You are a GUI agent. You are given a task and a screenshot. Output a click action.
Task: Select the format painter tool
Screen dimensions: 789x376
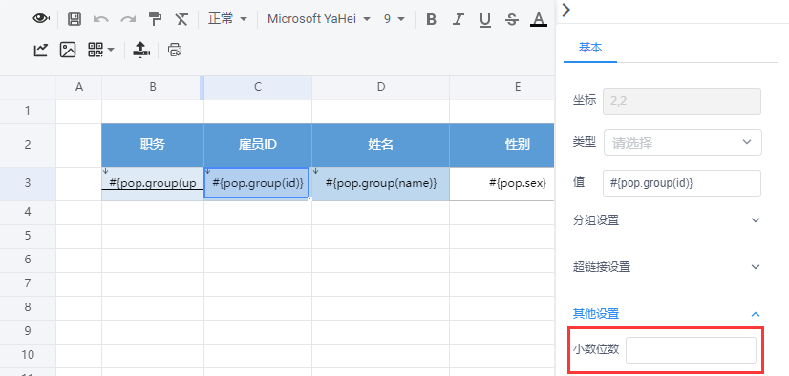(x=155, y=19)
